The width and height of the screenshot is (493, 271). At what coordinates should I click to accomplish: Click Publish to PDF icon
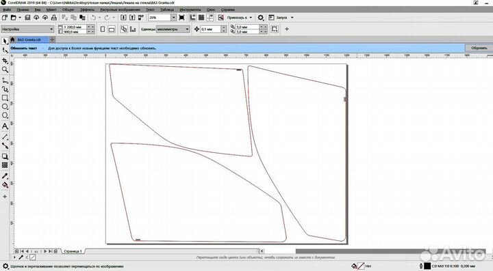(141, 18)
